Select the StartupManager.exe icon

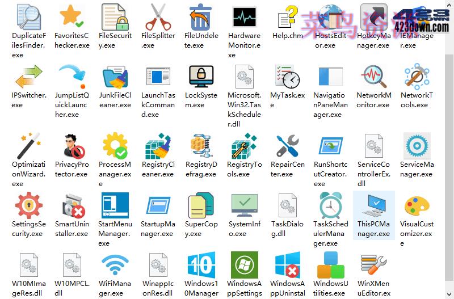(158, 205)
